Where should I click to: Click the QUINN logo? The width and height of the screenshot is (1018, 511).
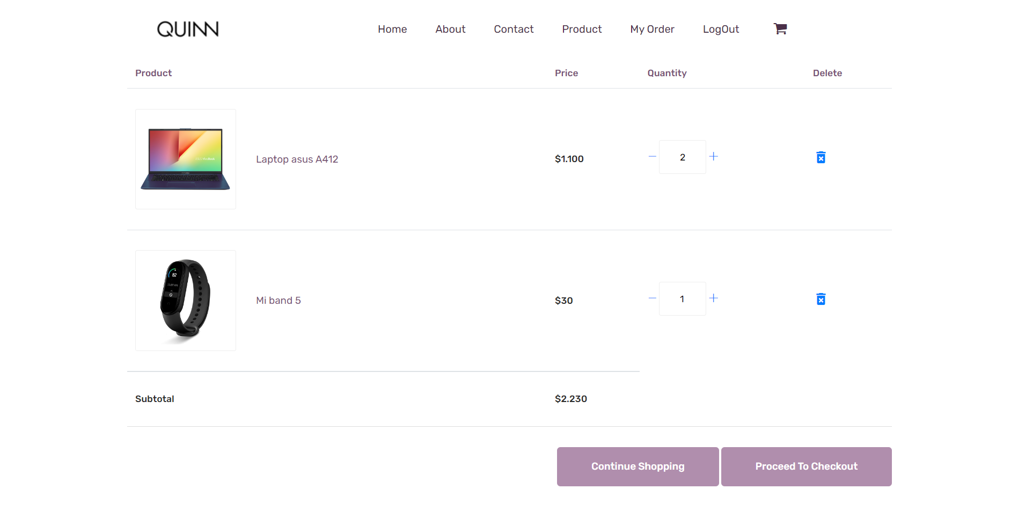click(187, 29)
